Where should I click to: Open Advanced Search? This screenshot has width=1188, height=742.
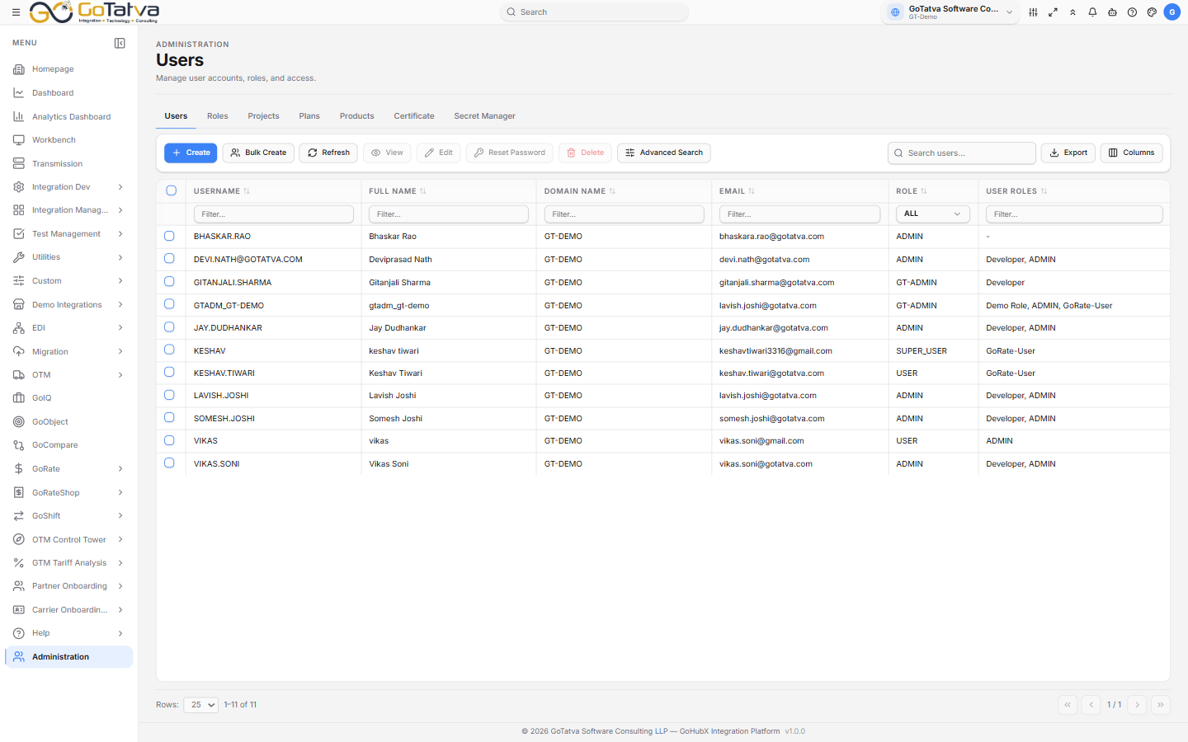664,153
